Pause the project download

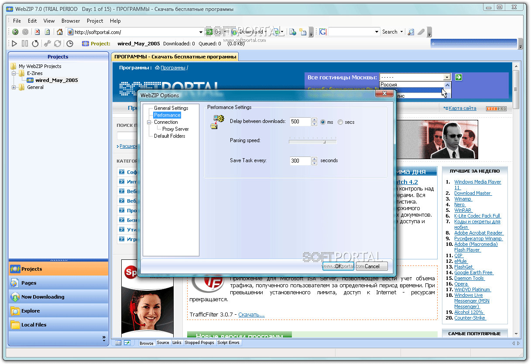coord(25,44)
